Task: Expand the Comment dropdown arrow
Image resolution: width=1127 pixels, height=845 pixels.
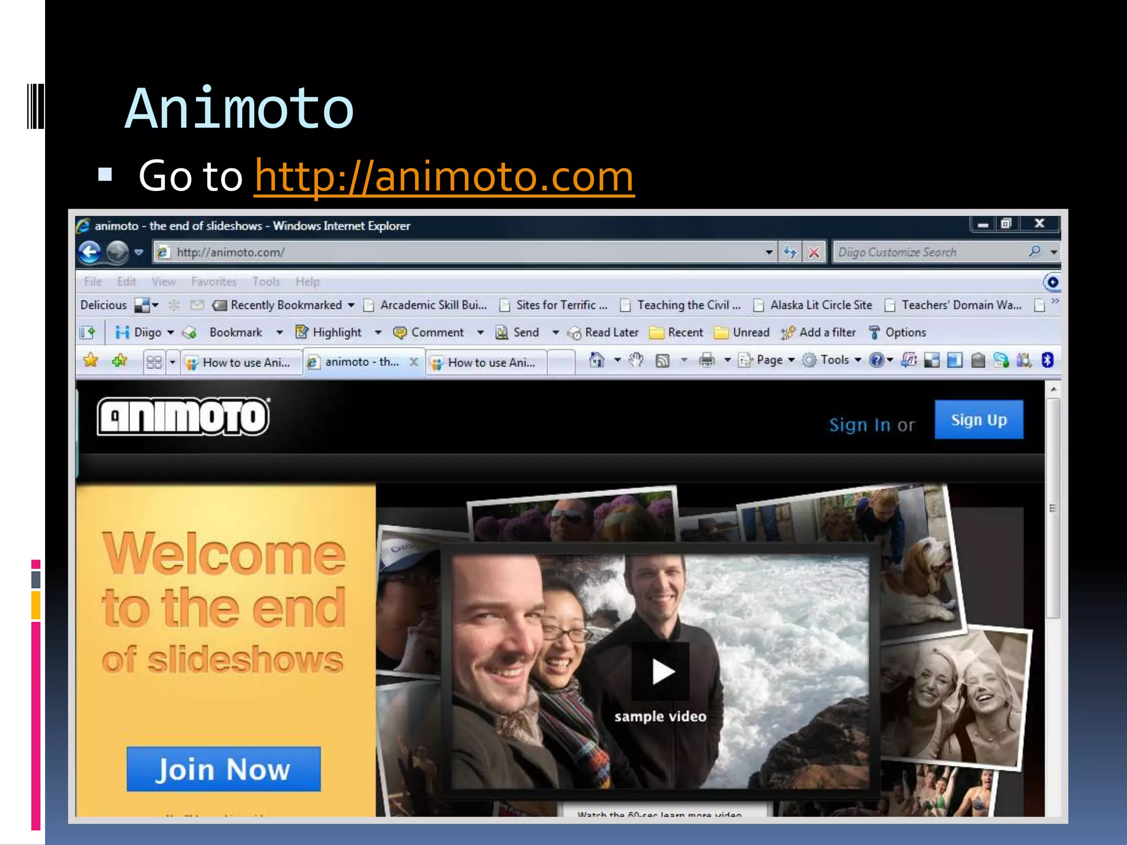Action: [x=480, y=332]
